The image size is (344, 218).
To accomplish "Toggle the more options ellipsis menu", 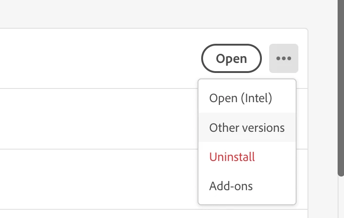I will pos(283,58).
